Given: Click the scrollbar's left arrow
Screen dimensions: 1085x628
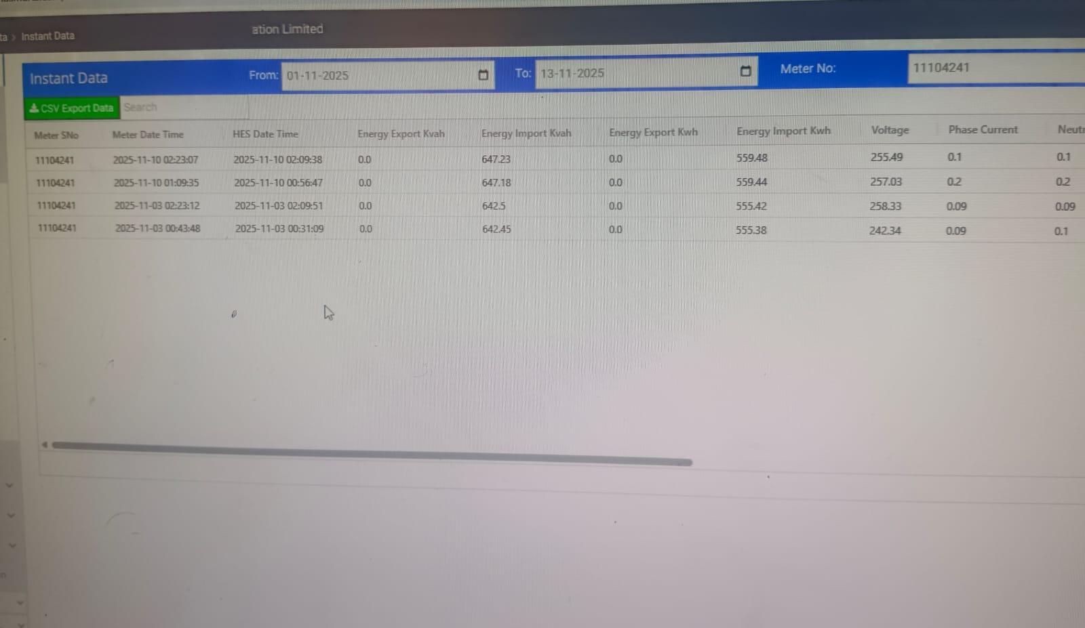Looking at the screenshot, I should [44, 444].
